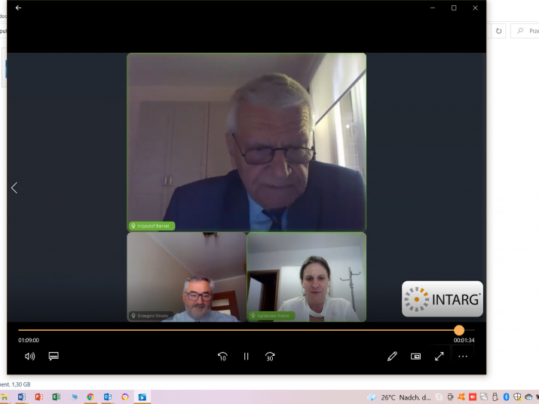Pause the video playback
Screen dimensions: 539x404
[x=246, y=357]
